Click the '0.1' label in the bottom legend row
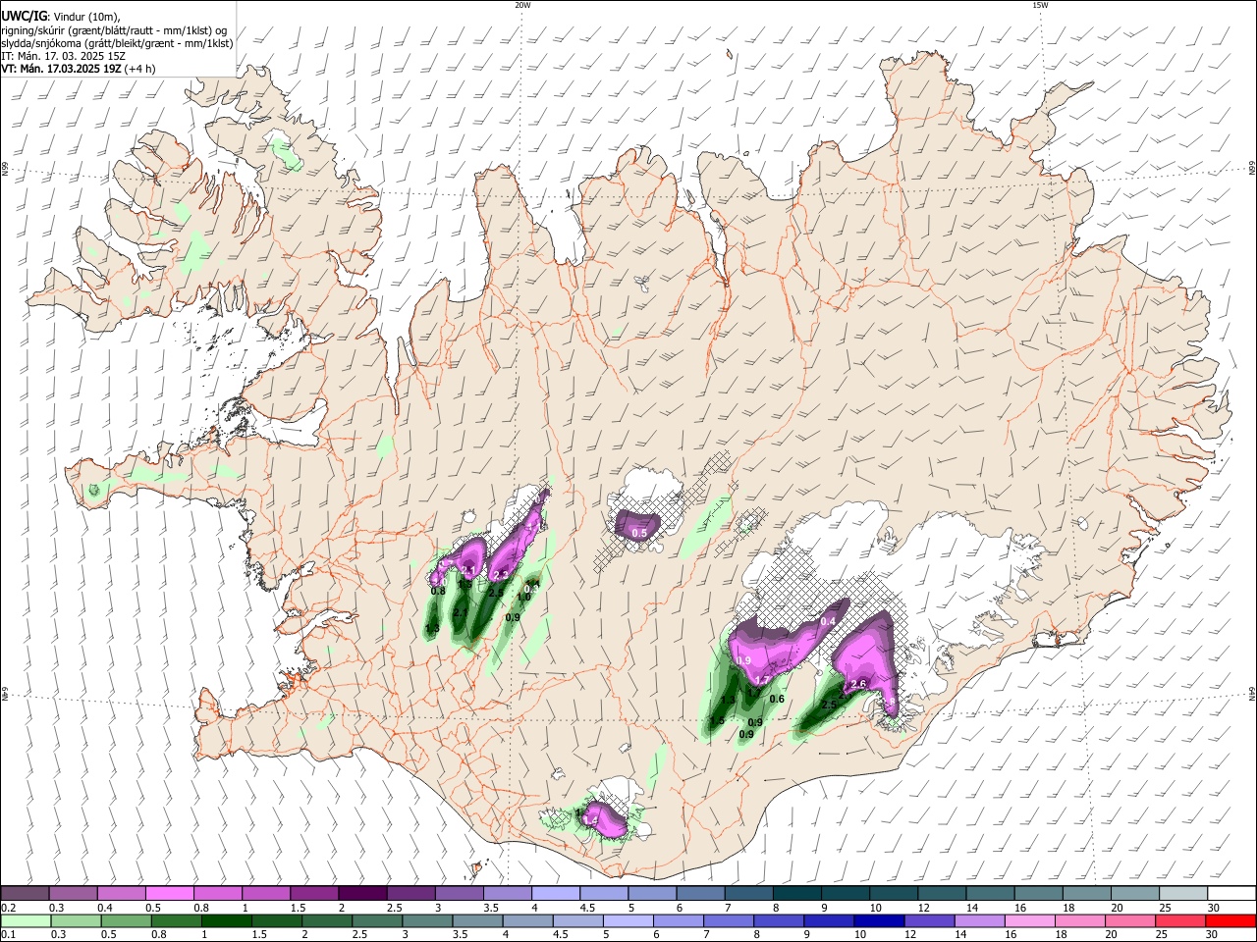The image size is (1257, 942). 8,935
